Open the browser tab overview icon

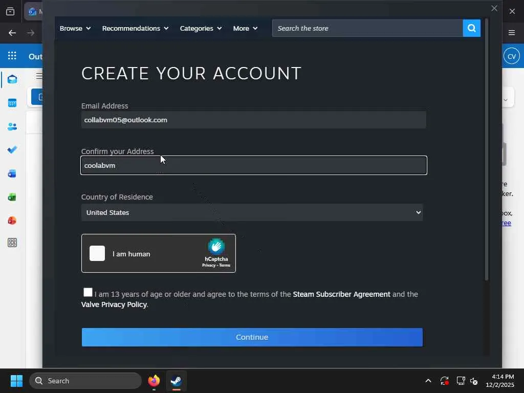coord(10,11)
